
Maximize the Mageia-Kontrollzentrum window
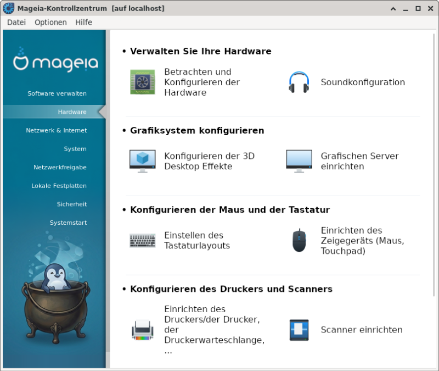pos(418,9)
